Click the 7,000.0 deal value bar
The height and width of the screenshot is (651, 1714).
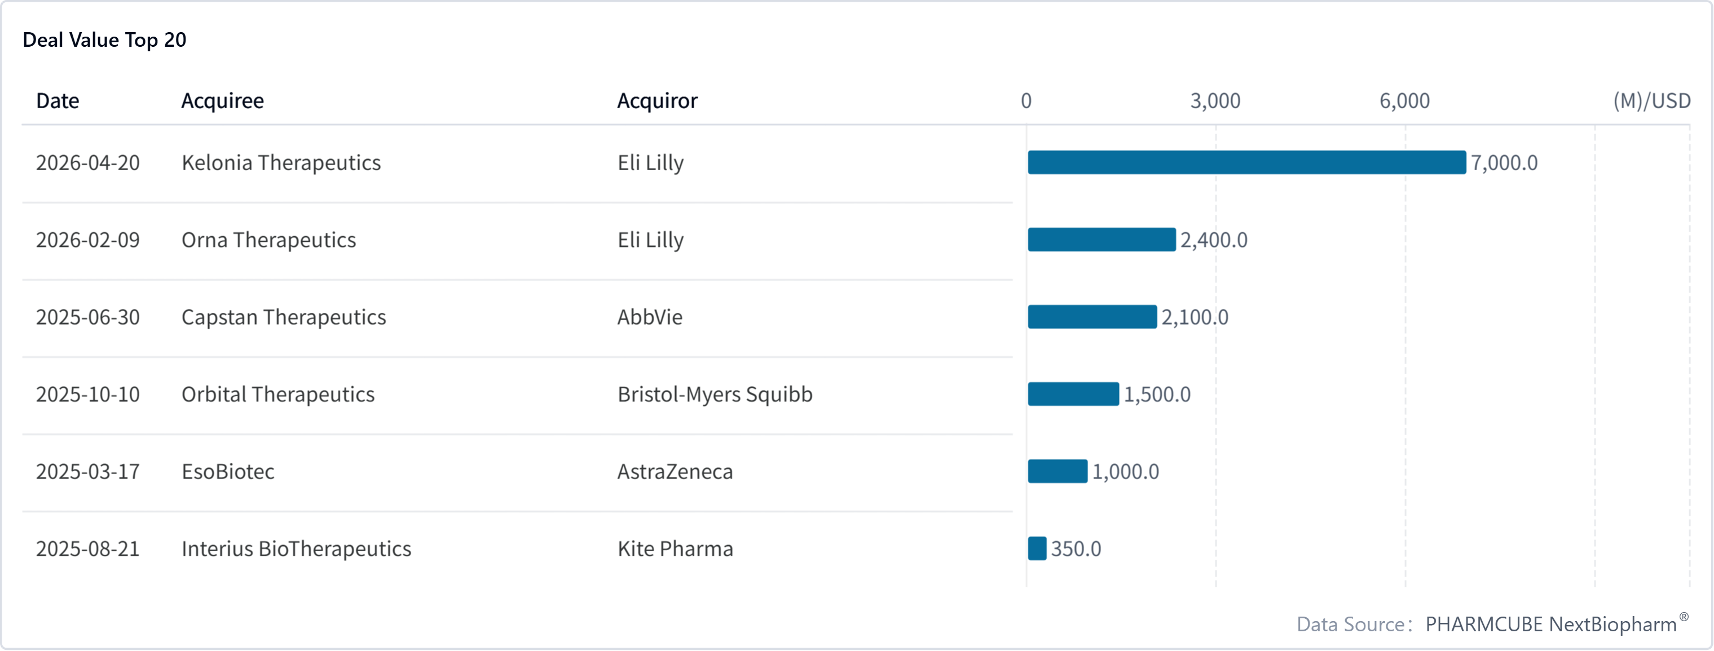(x=1245, y=163)
